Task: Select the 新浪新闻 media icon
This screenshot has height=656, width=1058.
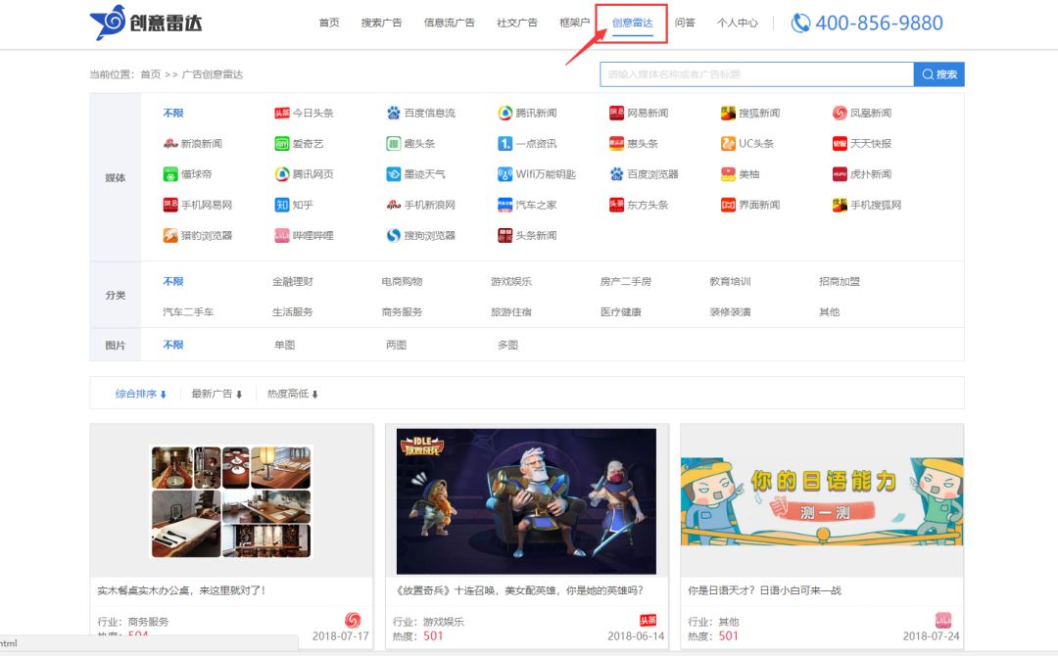Action: (x=170, y=144)
